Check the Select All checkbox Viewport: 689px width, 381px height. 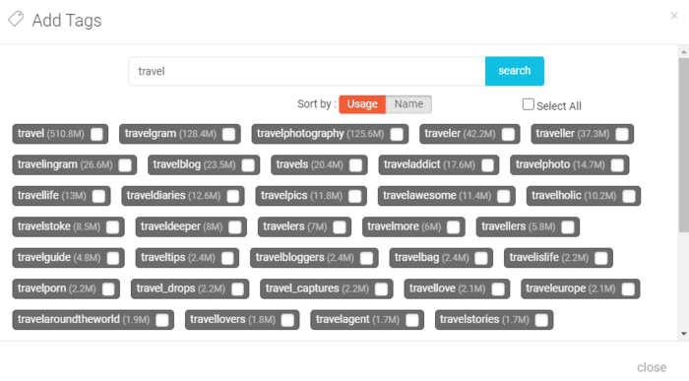(x=529, y=104)
